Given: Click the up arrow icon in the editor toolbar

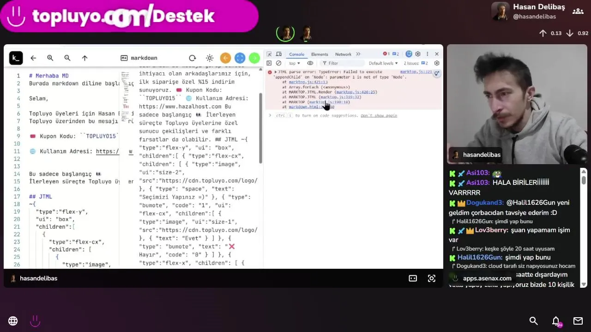Looking at the screenshot, I should (x=84, y=58).
